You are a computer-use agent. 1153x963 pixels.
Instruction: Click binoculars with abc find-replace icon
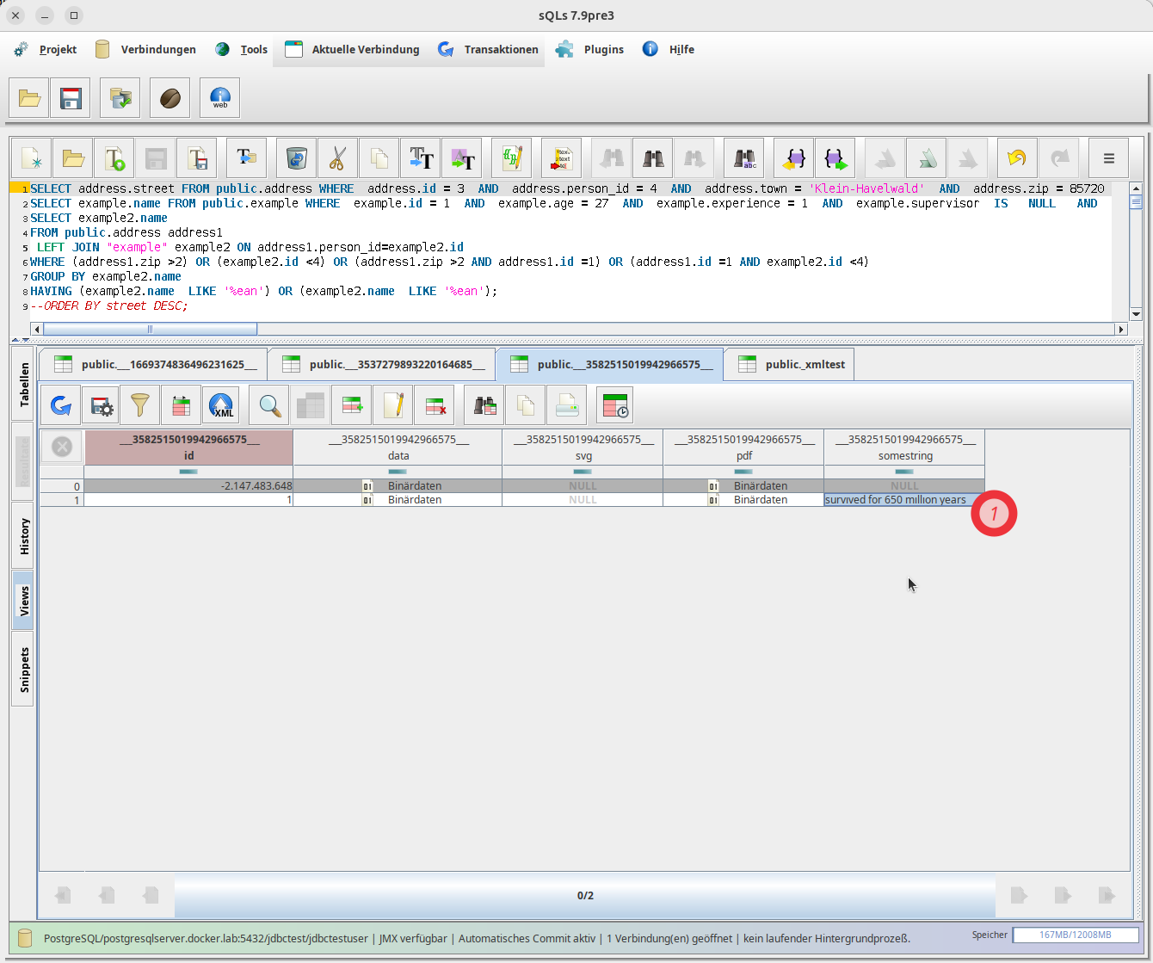point(744,158)
